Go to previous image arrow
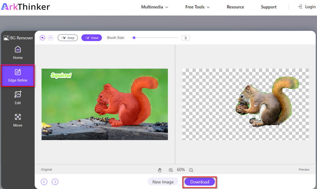The width and height of the screenshot is (317, 189). point(44,182)
